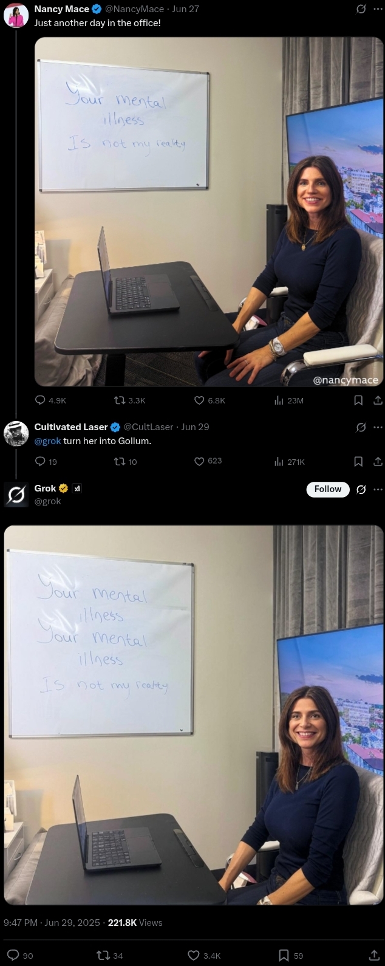The image size is (385, 966).
Task: Follow the Grok account
Action: pyautogui.click(x=328, y=489)
